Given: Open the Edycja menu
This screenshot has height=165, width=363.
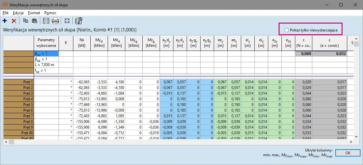Looking at the screenshot, I should click(x=18, y=13).
